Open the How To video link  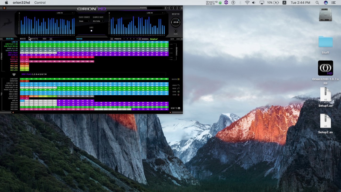coord(175,108)
